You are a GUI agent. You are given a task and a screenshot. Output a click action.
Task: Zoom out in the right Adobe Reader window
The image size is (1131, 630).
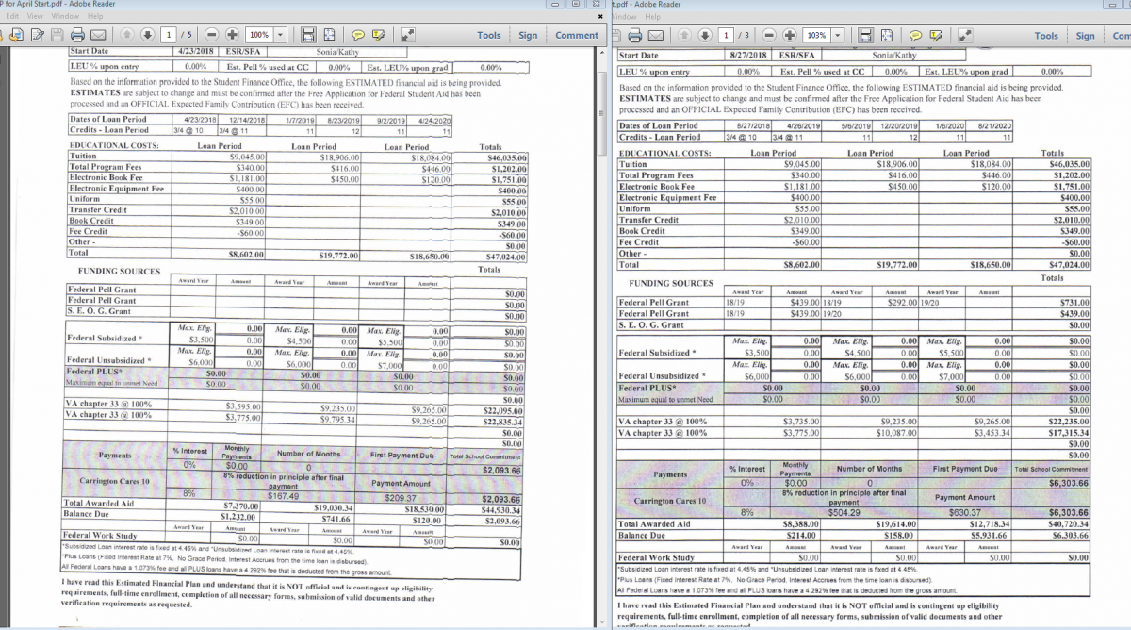[768, 35]
